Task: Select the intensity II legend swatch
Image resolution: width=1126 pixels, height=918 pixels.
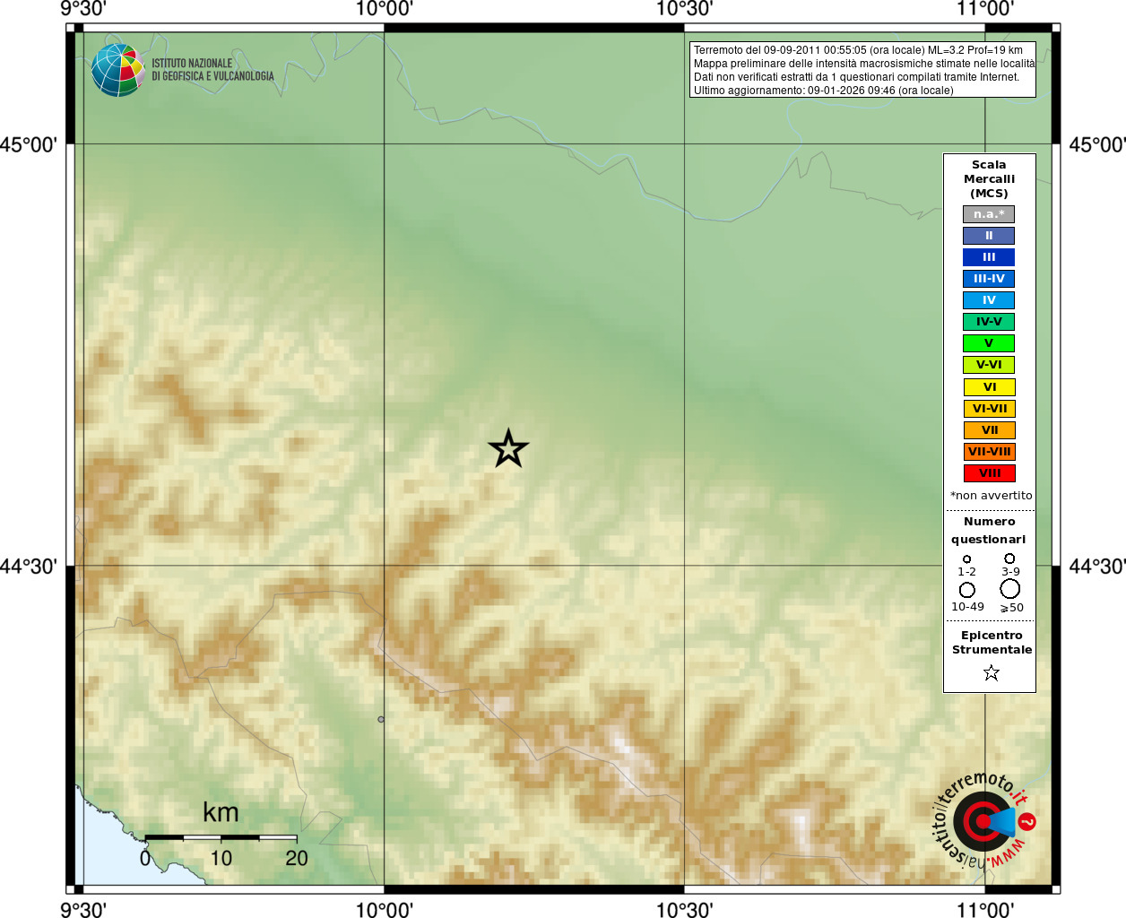Action: 989,236
